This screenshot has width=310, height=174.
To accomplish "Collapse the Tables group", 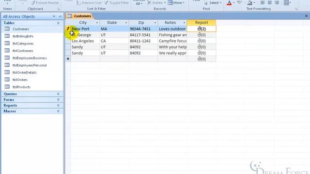I will pyautogui.click(x=58, y=23).
